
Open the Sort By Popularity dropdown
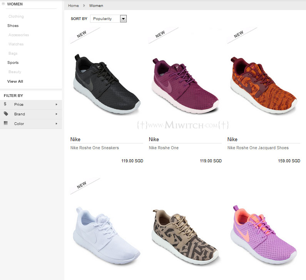pyautogui.click(x=108, y=19)
